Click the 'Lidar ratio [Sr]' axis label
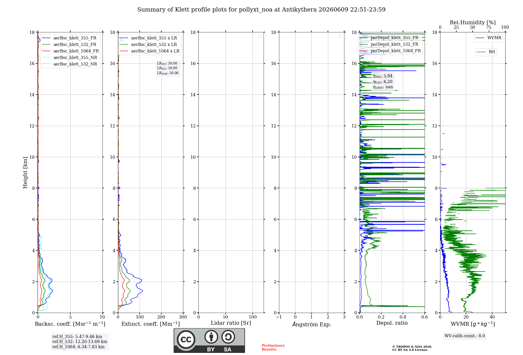 [x=231, y=323]
